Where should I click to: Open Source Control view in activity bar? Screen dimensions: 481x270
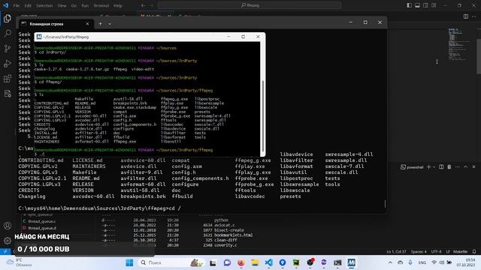pos(8,48)
